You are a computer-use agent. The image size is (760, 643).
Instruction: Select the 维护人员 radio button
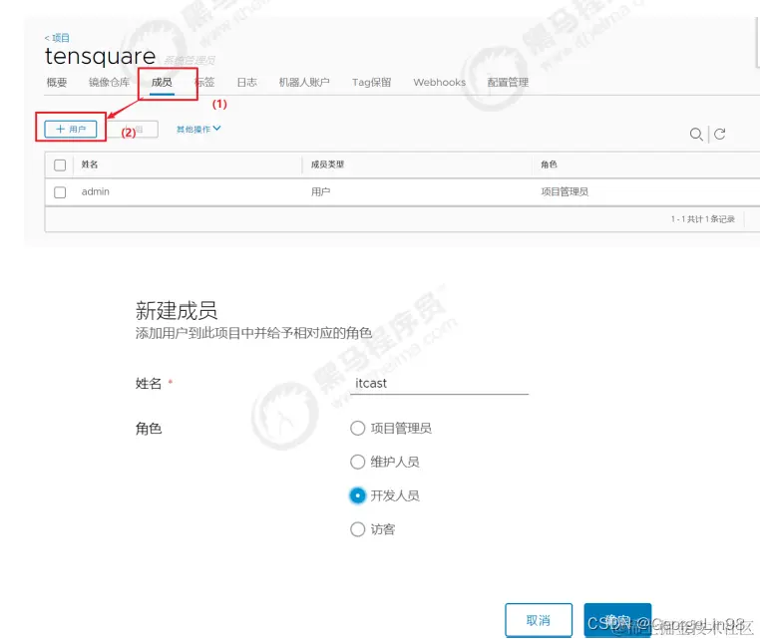pos(358,462)
